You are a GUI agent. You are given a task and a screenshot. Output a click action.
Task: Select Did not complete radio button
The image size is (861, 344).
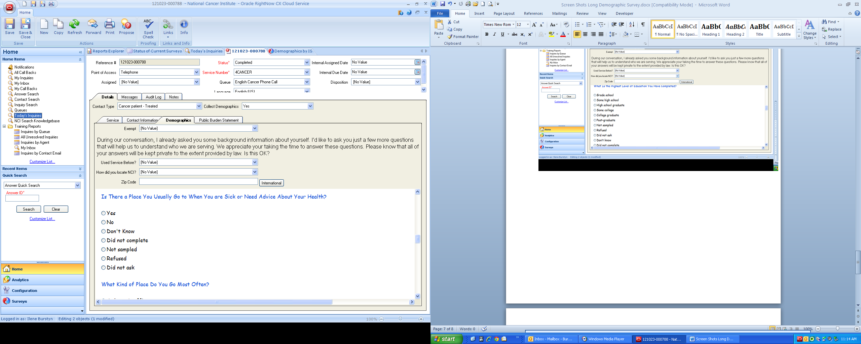coord(104,241)
